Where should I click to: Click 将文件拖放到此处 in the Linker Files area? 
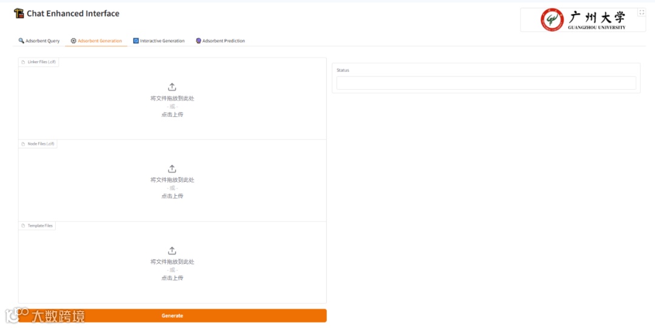[172, 98]
